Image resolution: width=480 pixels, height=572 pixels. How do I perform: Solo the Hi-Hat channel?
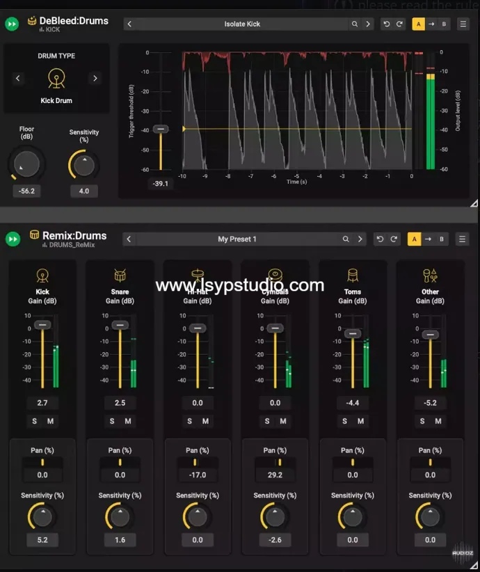coord(190,421)
